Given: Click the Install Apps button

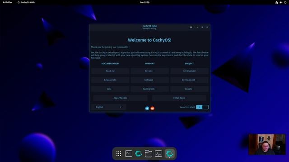Looking at the screenshot, I should click(179, 98).
